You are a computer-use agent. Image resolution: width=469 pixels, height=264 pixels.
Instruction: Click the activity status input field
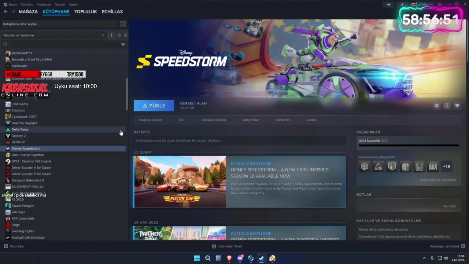coord(240,140)
